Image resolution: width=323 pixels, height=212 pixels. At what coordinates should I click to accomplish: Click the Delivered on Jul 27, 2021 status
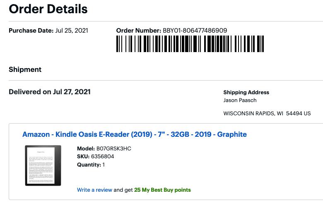pyautogui.click(x=49, y=92)
